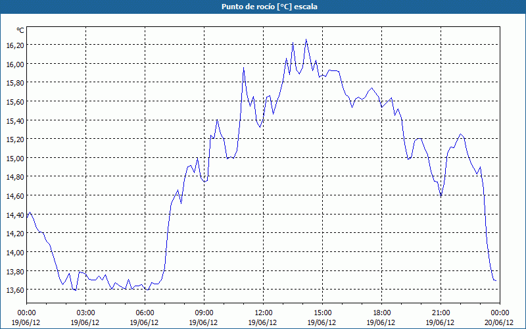Viewport: 526px width, 329px height.
Task: Pick the 19/06/12 date under 21:00
Action: (440, 322)
